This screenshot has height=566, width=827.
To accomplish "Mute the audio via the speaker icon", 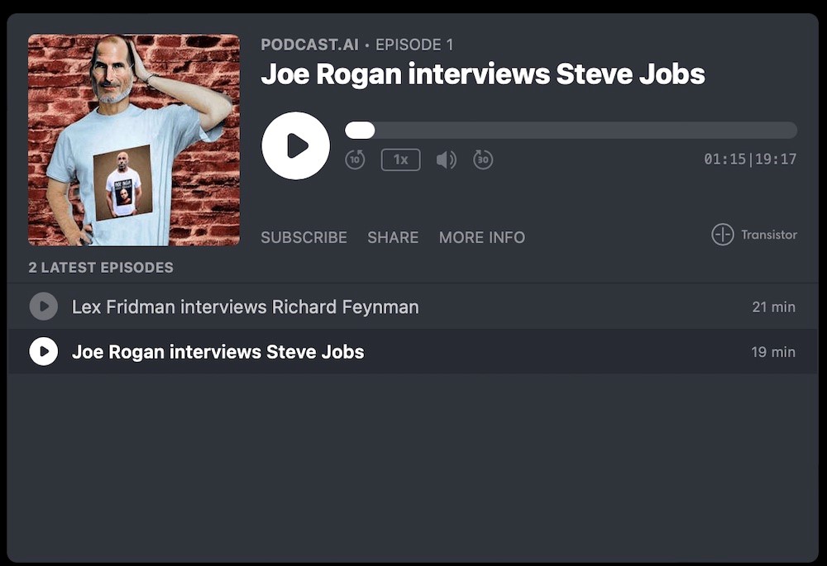I will tap(446, 159).
